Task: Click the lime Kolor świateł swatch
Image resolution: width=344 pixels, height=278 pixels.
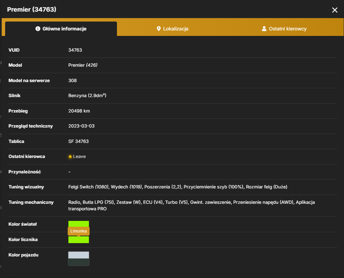Action: click(79, 224)
